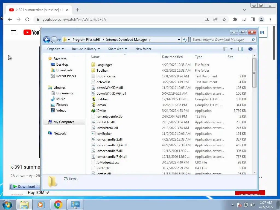Select My Computer in navigation pane
This screenshot has width=280, height=210.
tap(63, 122)
